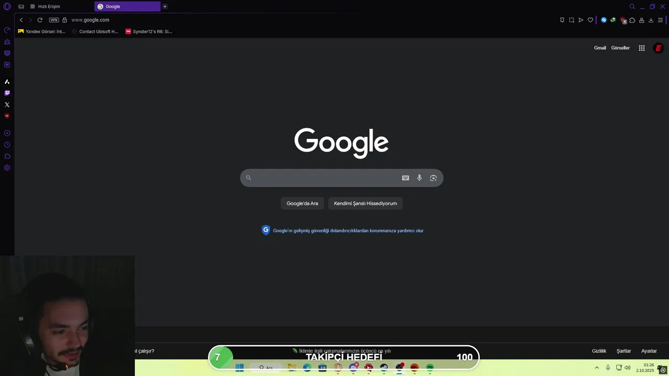Open volume control in tray
Image resolution: width=669 pixels, height=376 pixels.
click(627, 368)
